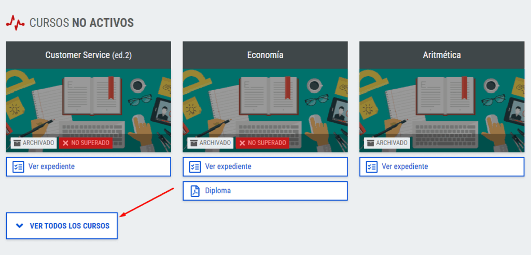Click the red pulse icon beside Cursos No Activos
The width and height of the screenshot is (531, 255).
15,23
